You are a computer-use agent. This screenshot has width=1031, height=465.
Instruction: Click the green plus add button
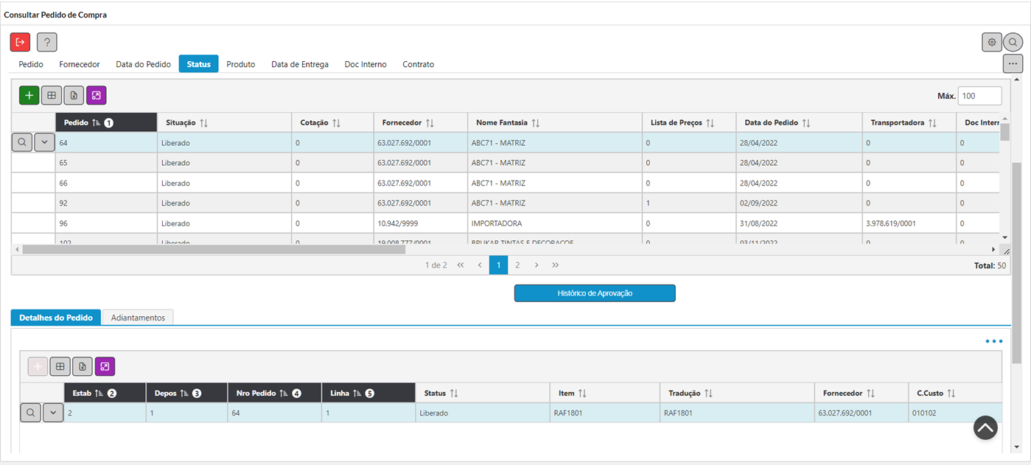click(x=29, y=95)
